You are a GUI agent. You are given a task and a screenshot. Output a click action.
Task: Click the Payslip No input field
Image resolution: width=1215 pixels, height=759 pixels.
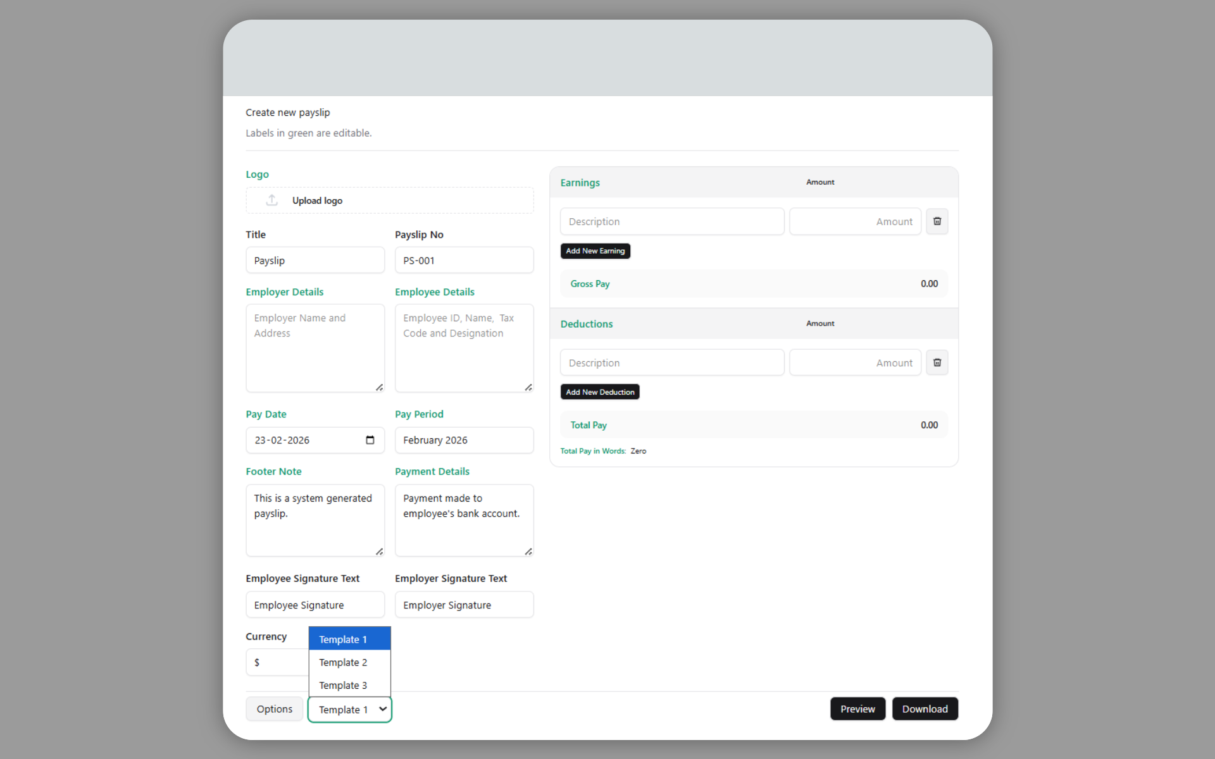click(x=464, y=260)
